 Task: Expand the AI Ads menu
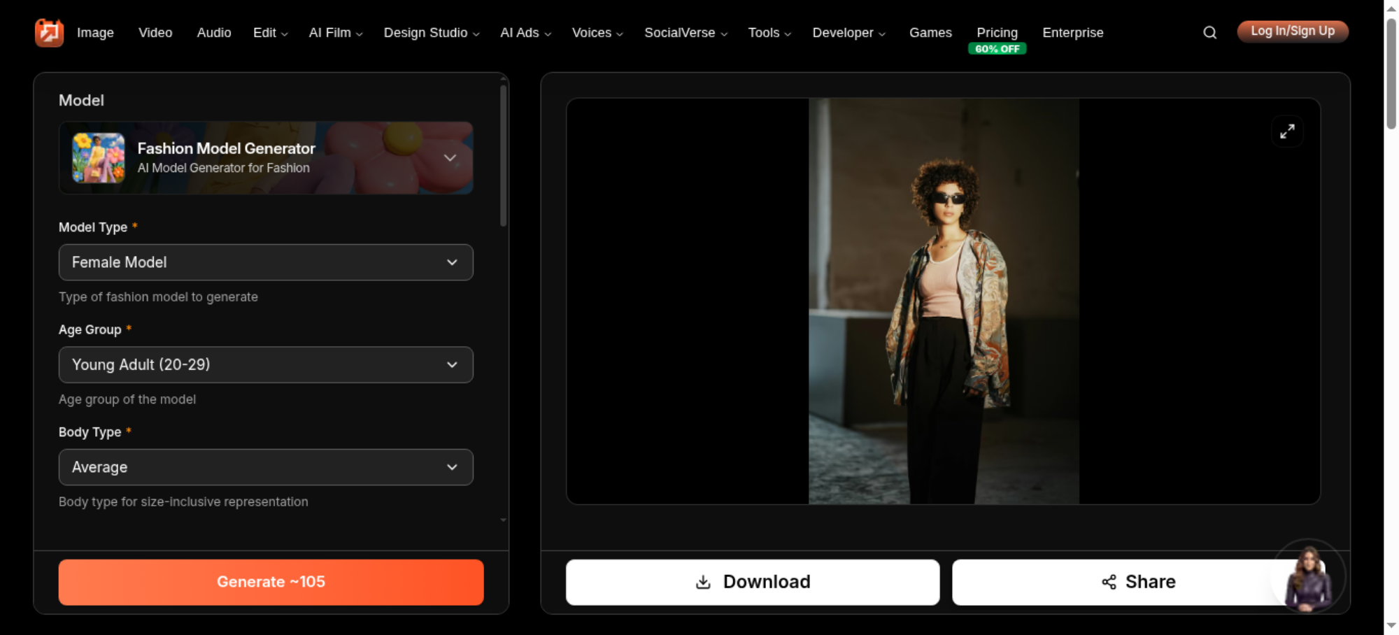525,33
